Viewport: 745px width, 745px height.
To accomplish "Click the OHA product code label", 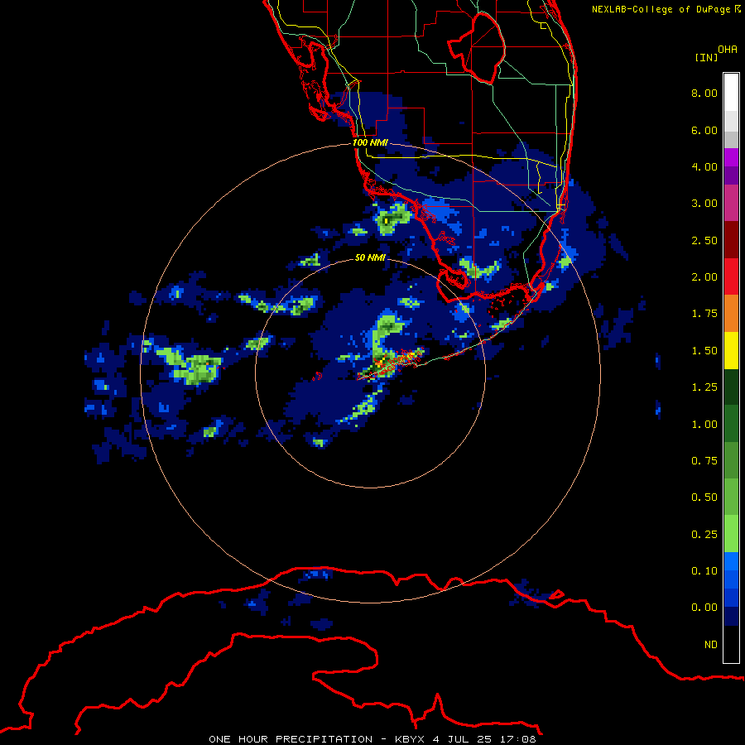I will [728, 49].
